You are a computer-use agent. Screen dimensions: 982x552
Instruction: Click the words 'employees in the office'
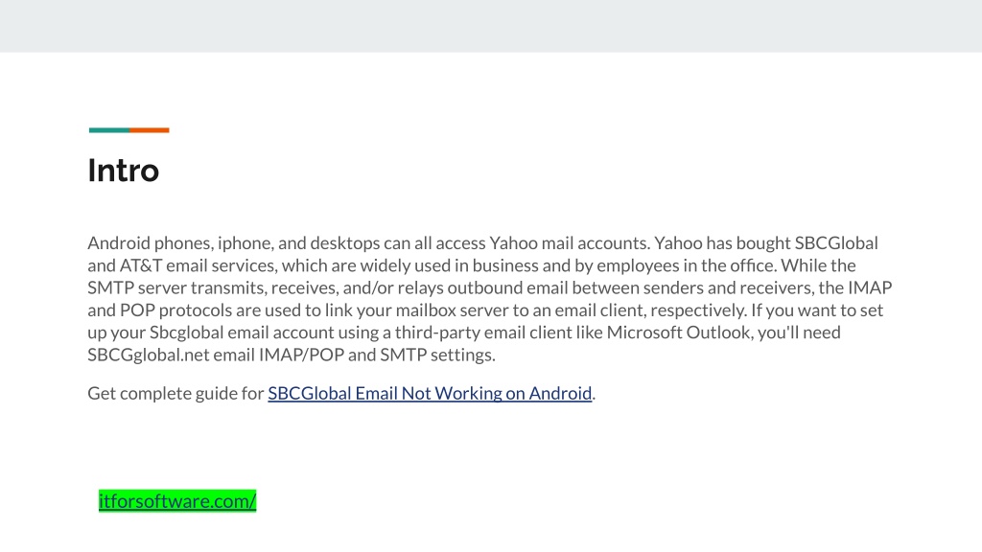pos(687,265)
